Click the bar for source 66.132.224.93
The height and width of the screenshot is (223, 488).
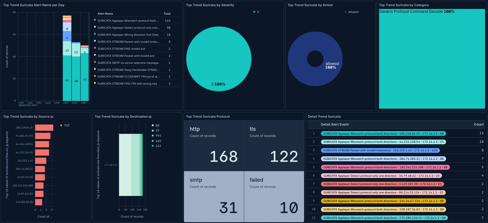[x=42, y=152]
